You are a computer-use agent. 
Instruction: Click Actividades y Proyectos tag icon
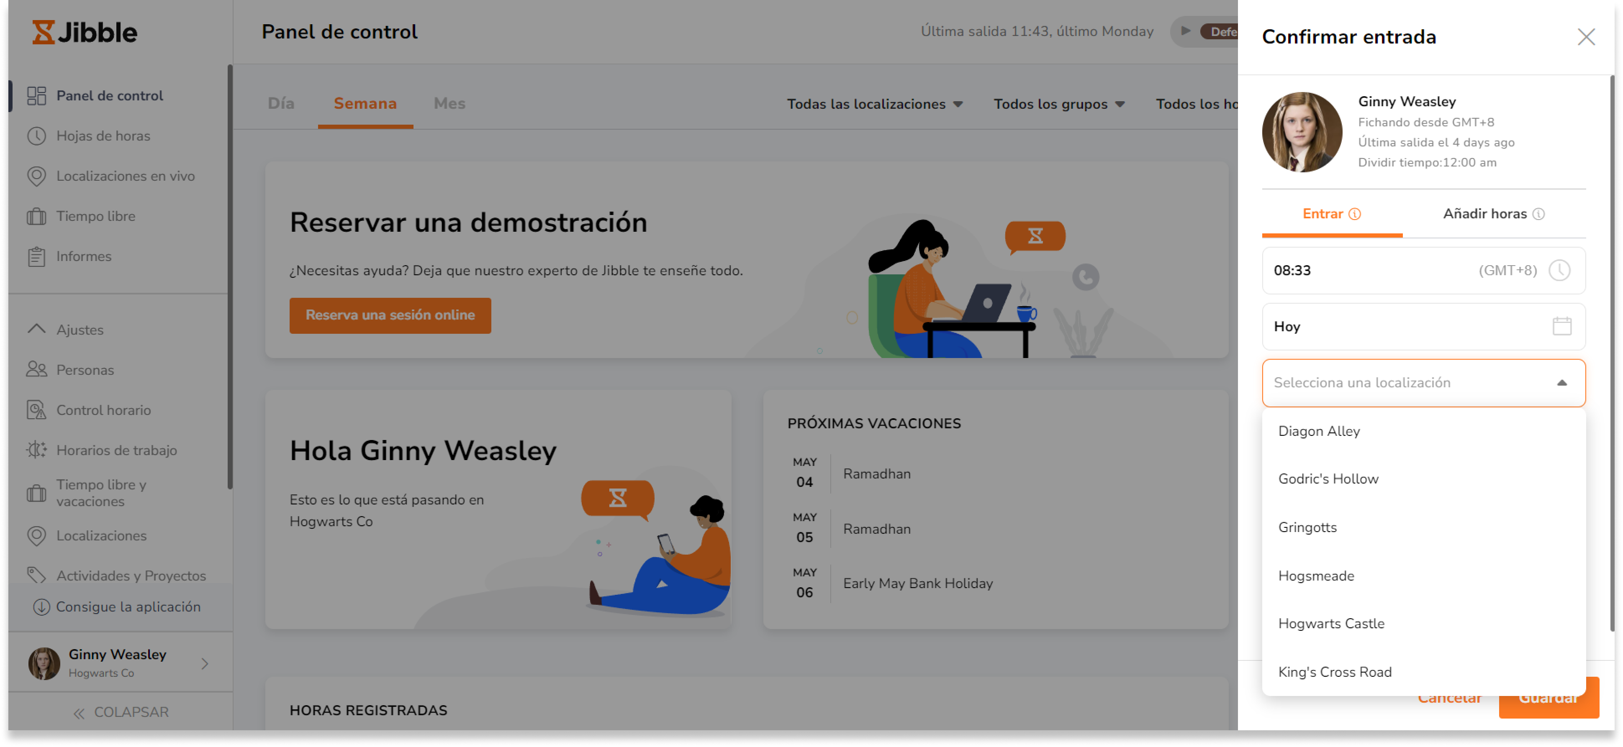coord(36,576)
